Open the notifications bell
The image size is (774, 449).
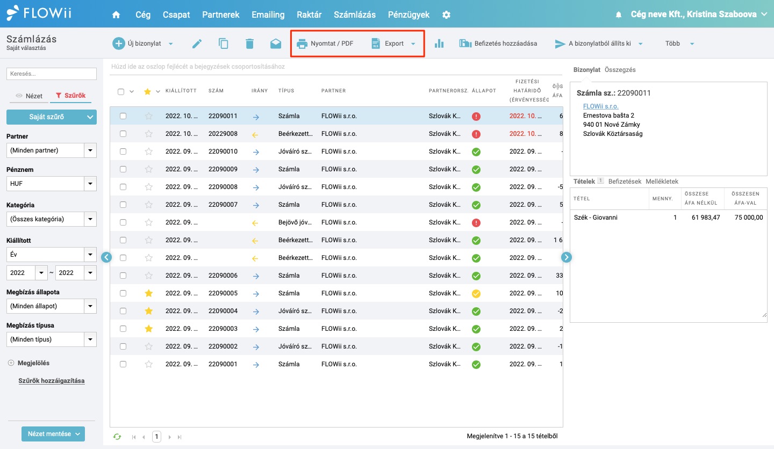(x=619, y=15)
